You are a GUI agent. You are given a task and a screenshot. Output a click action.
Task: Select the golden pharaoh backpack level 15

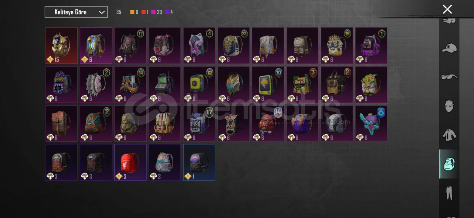point(62,45)
